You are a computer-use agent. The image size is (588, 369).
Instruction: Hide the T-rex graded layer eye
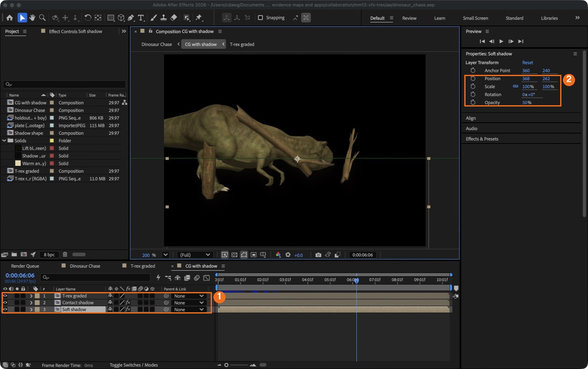[5, 296]
